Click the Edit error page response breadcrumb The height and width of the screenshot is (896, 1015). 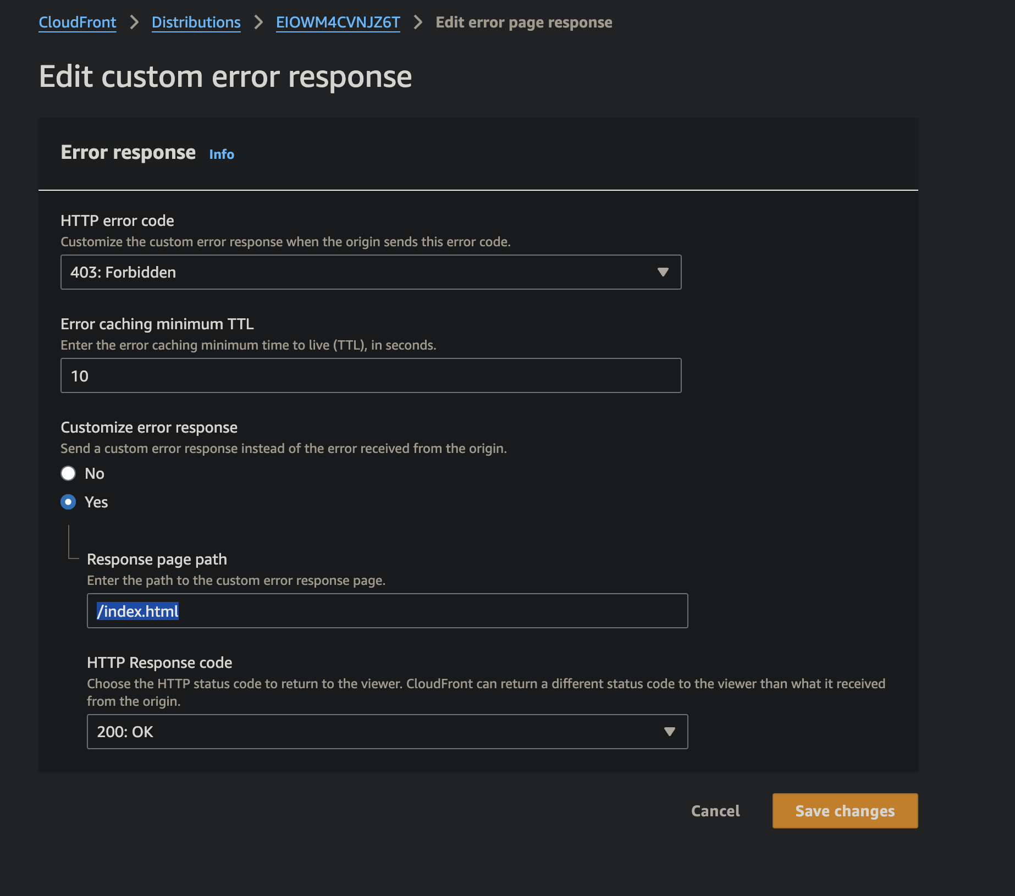coord(523,23)
